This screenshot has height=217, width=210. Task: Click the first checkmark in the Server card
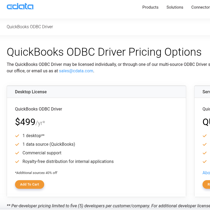tap(205, 136)
